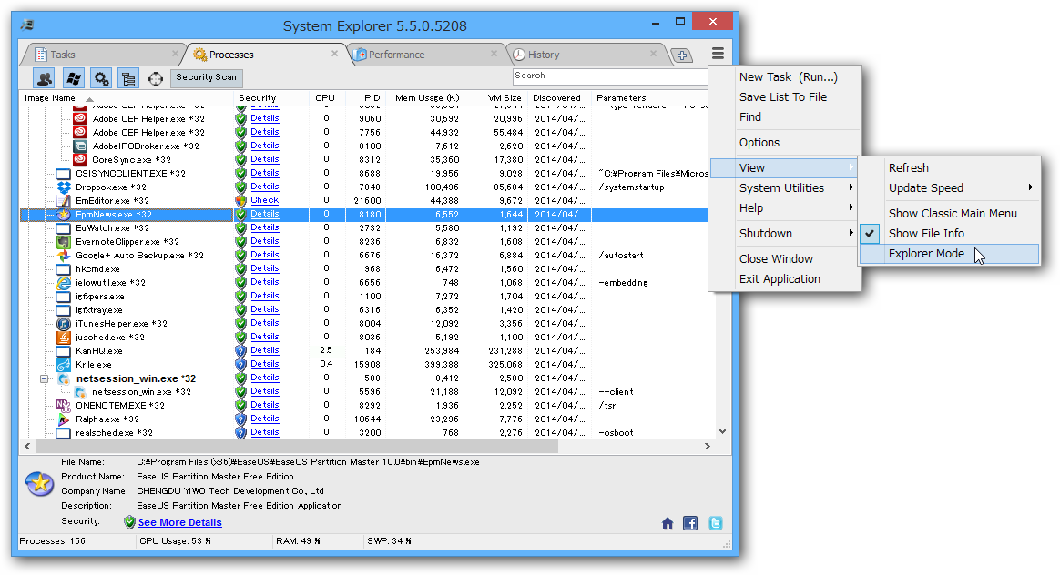Screen dimensions: 1060x575
Task: Click the horizontal scrollbar of process list
Action: tap(297, 446)
